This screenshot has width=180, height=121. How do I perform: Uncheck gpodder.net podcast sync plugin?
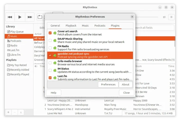(50, 55)
